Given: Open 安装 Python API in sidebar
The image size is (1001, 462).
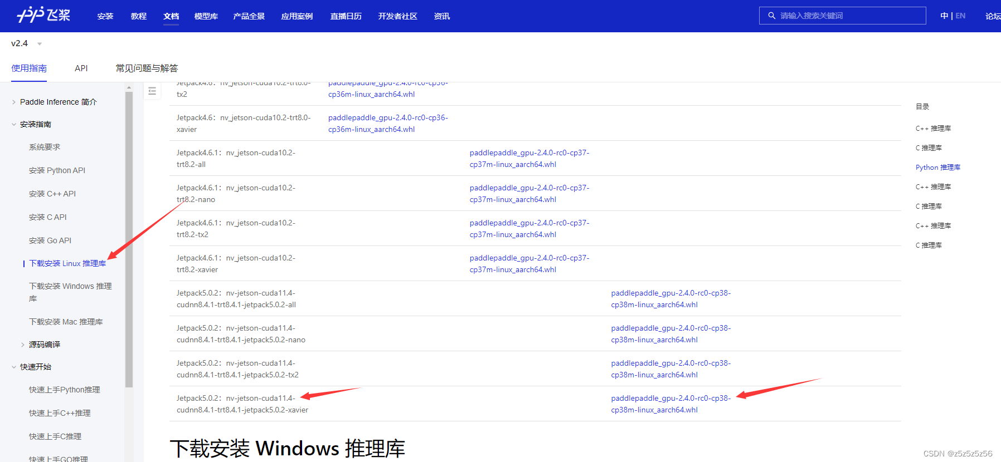Looking at the screenshot, I should click(57, 170).
